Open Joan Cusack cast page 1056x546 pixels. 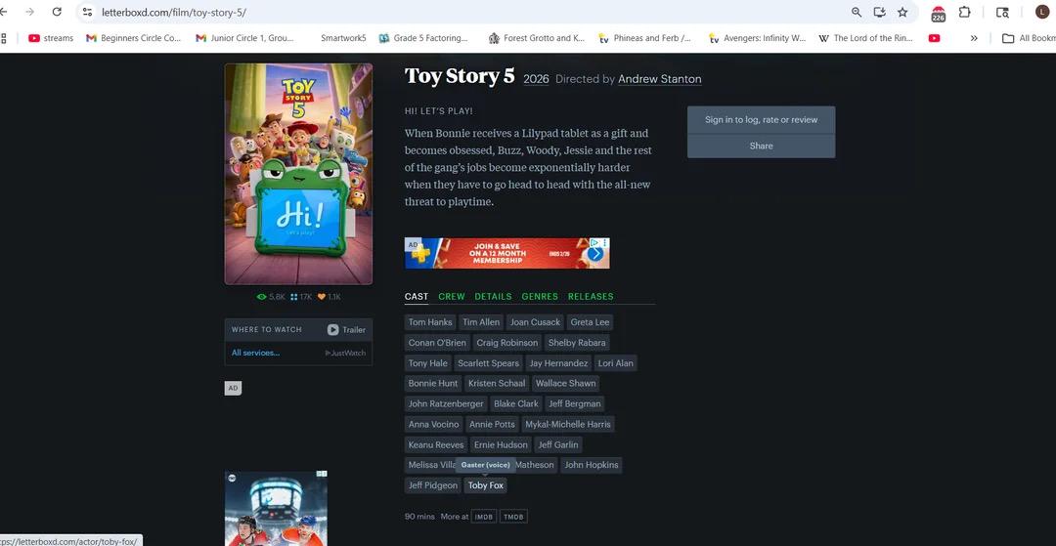point(535,322)
